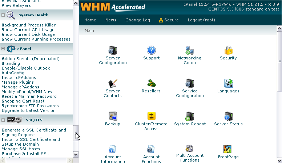Open the Languages icon

(228, 83)
